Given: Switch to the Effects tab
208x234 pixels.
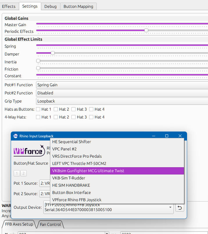Looking at the screenshot, I should point(9,6).
